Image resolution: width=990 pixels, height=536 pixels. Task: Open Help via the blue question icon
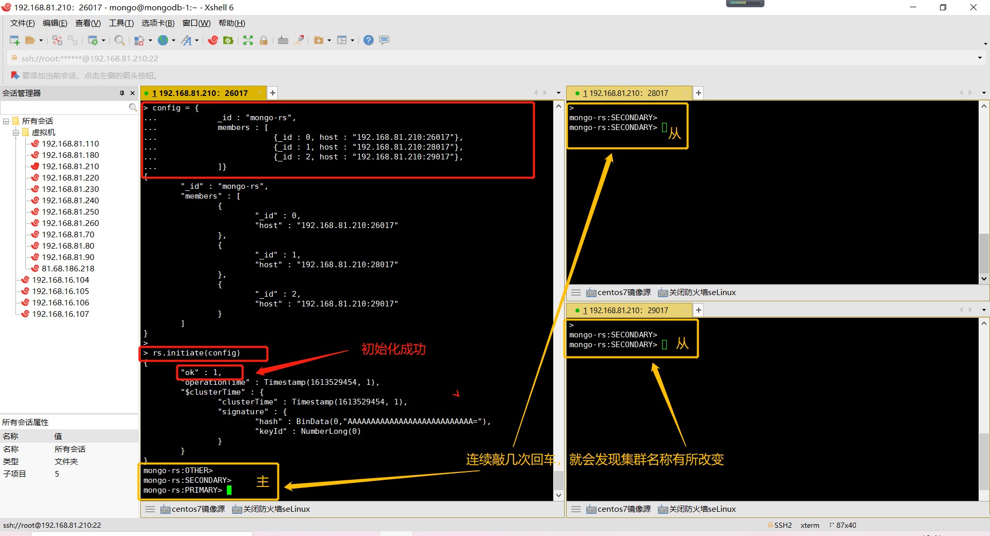coord(368,40)
